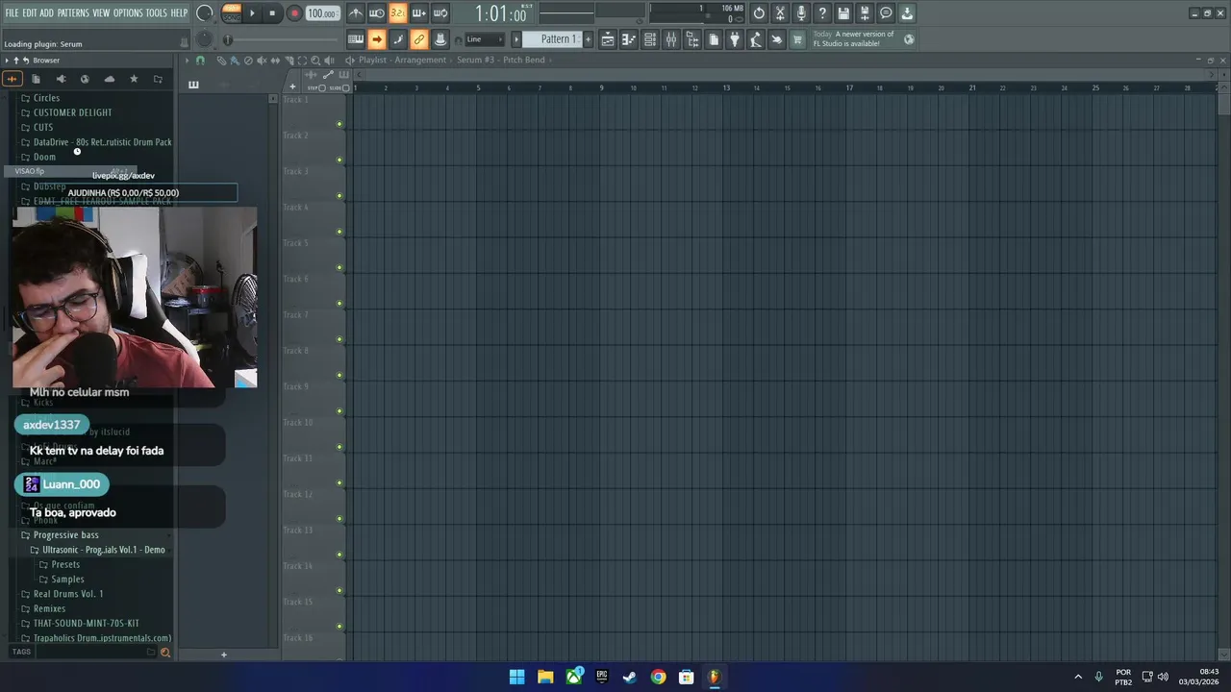Toggle step editing mode icon

398,39
